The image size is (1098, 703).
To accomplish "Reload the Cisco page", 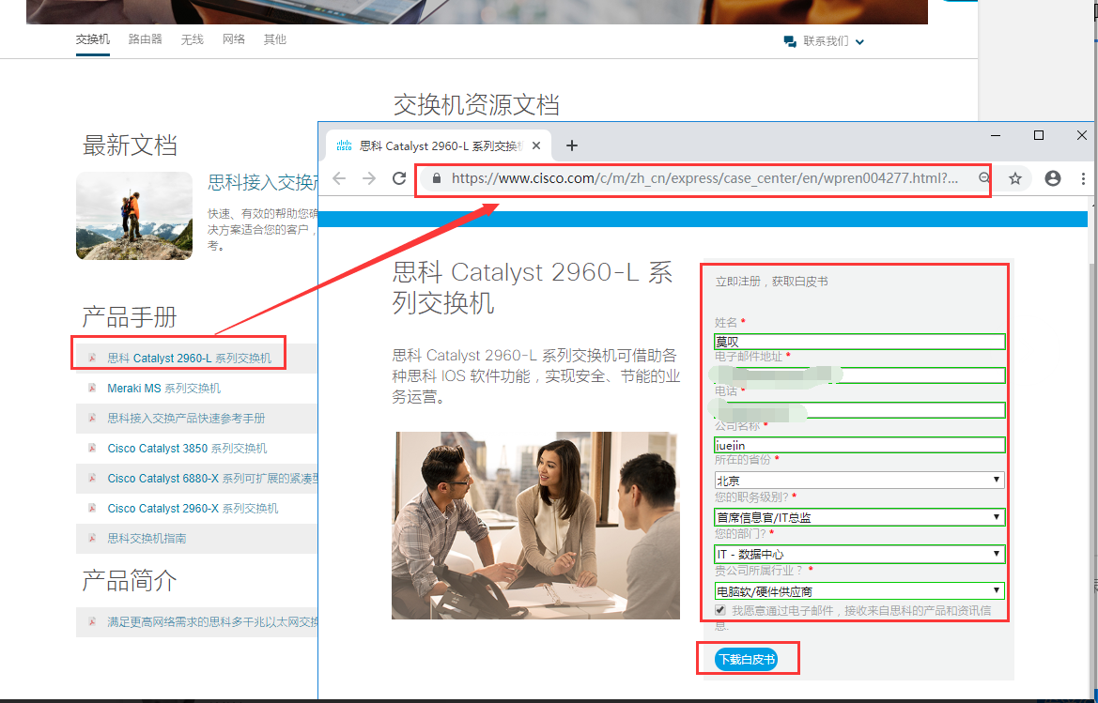I will tap(399, 178).
